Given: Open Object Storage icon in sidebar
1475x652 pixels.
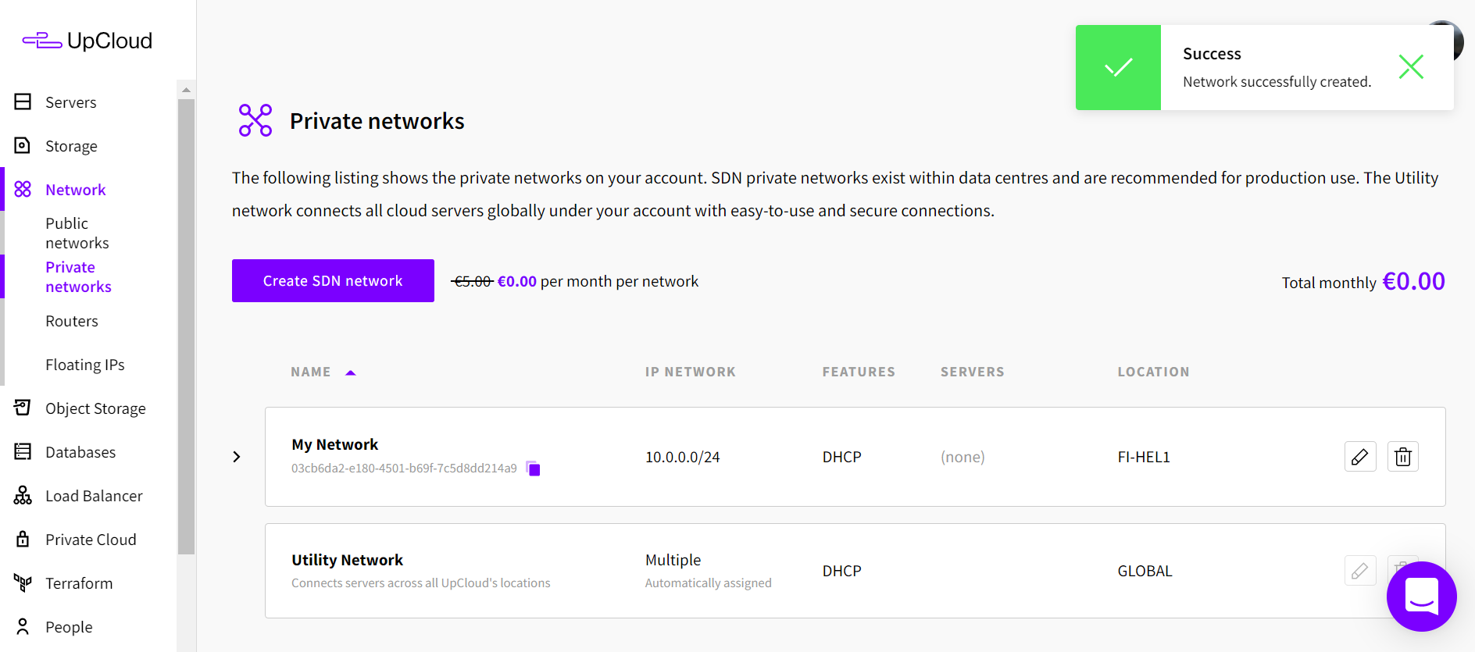Looking at the screenshot, I should click(x=23, y=408).
